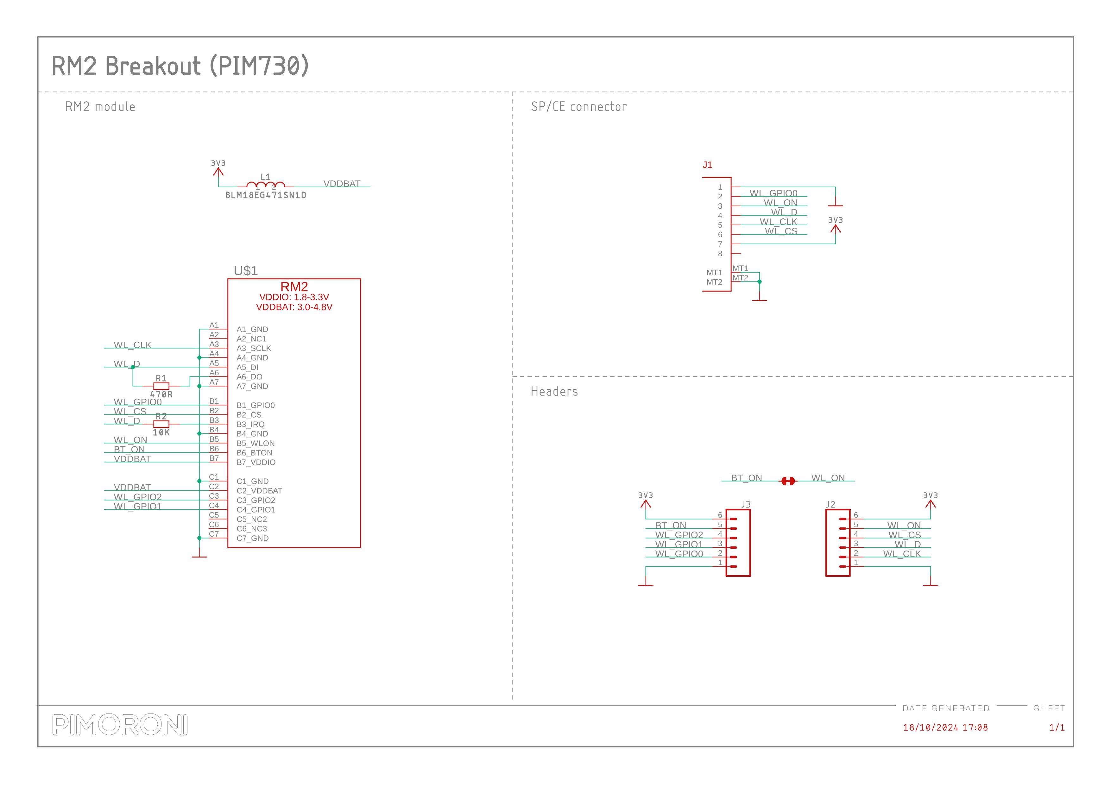Select the J3 header symbol body
1111x785 pixels.
pos(738,543)
